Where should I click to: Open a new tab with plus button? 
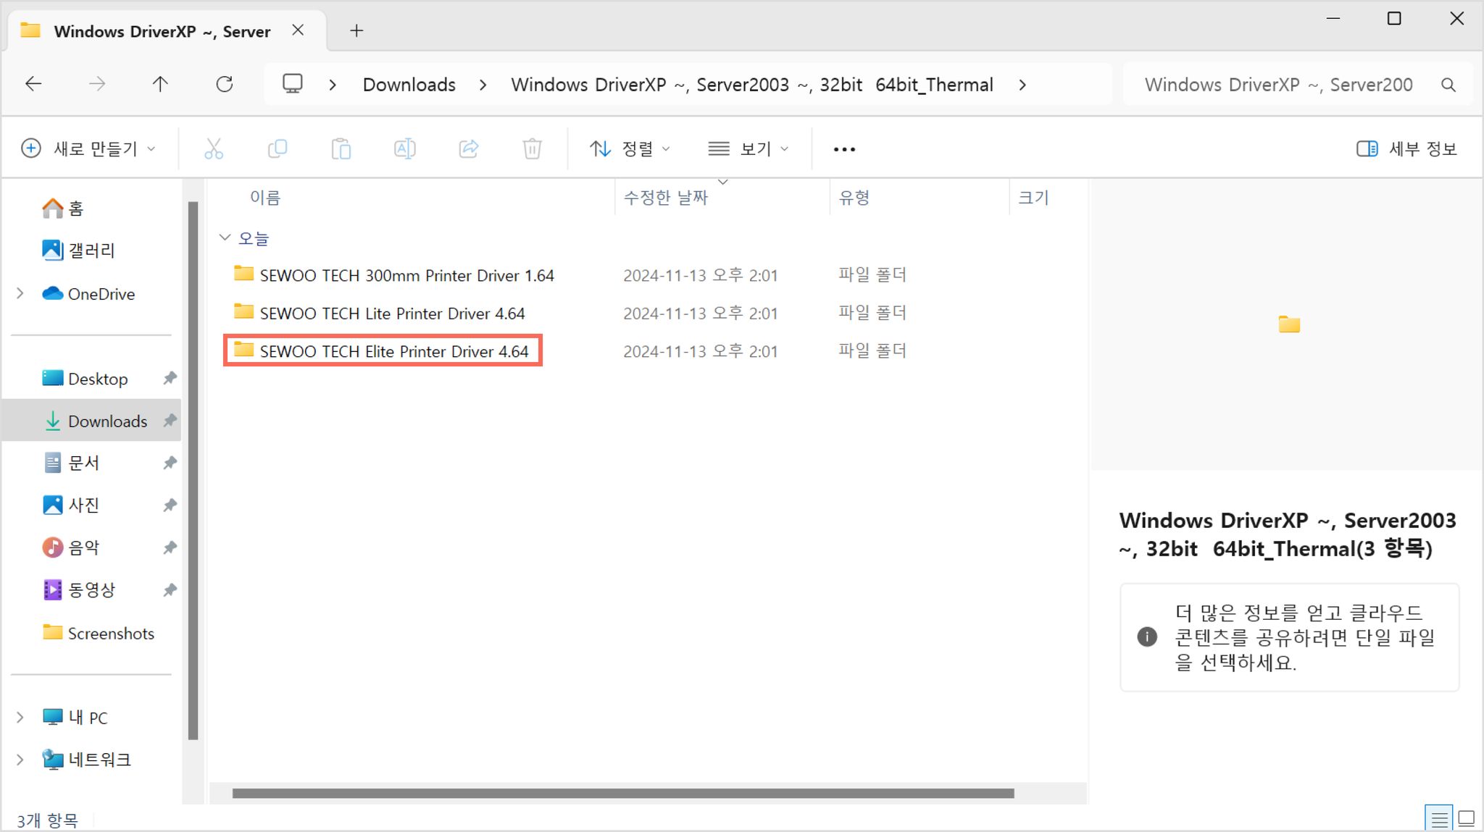point(357,30)
